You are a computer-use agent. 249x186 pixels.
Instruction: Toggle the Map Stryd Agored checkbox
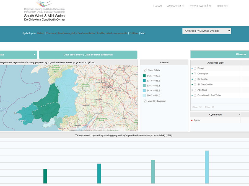coord(145,101)
